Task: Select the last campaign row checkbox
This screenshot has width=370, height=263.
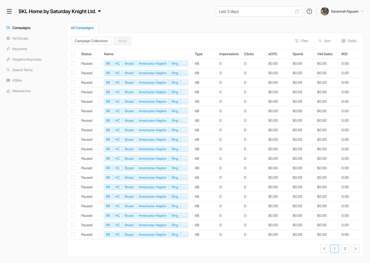Action: pos(73,234)
